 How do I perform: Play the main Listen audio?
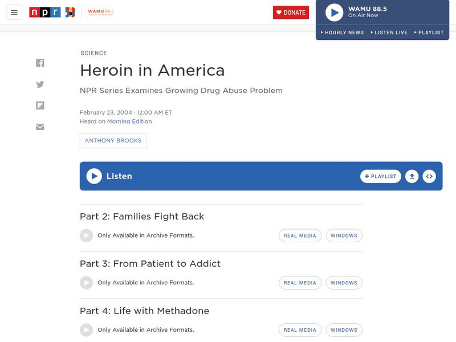(94, 176)
